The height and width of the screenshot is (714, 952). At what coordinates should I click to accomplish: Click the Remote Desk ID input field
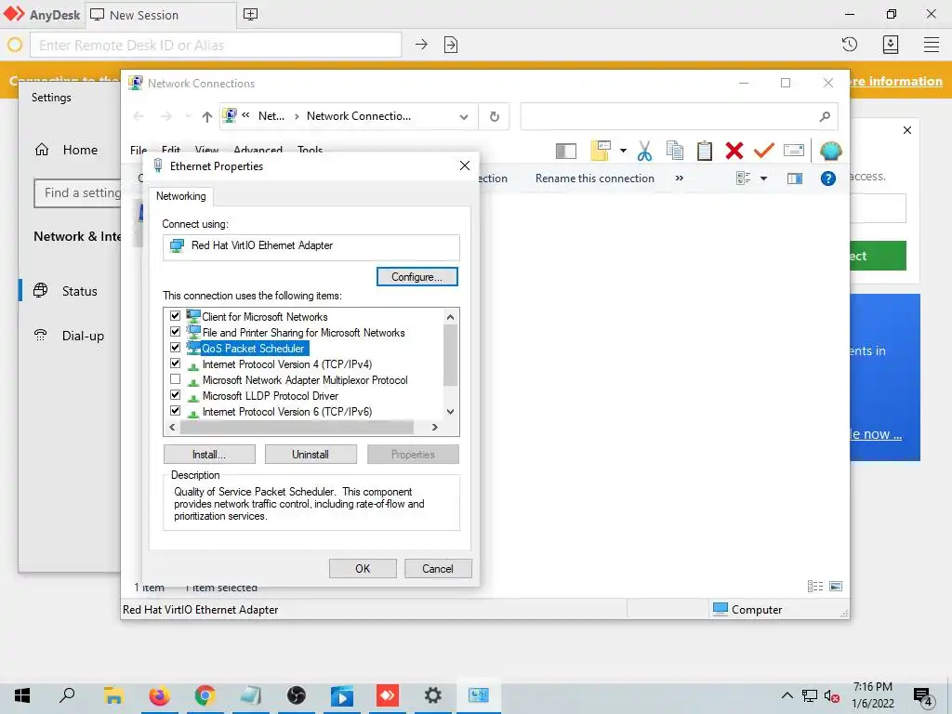click(216, 45)
